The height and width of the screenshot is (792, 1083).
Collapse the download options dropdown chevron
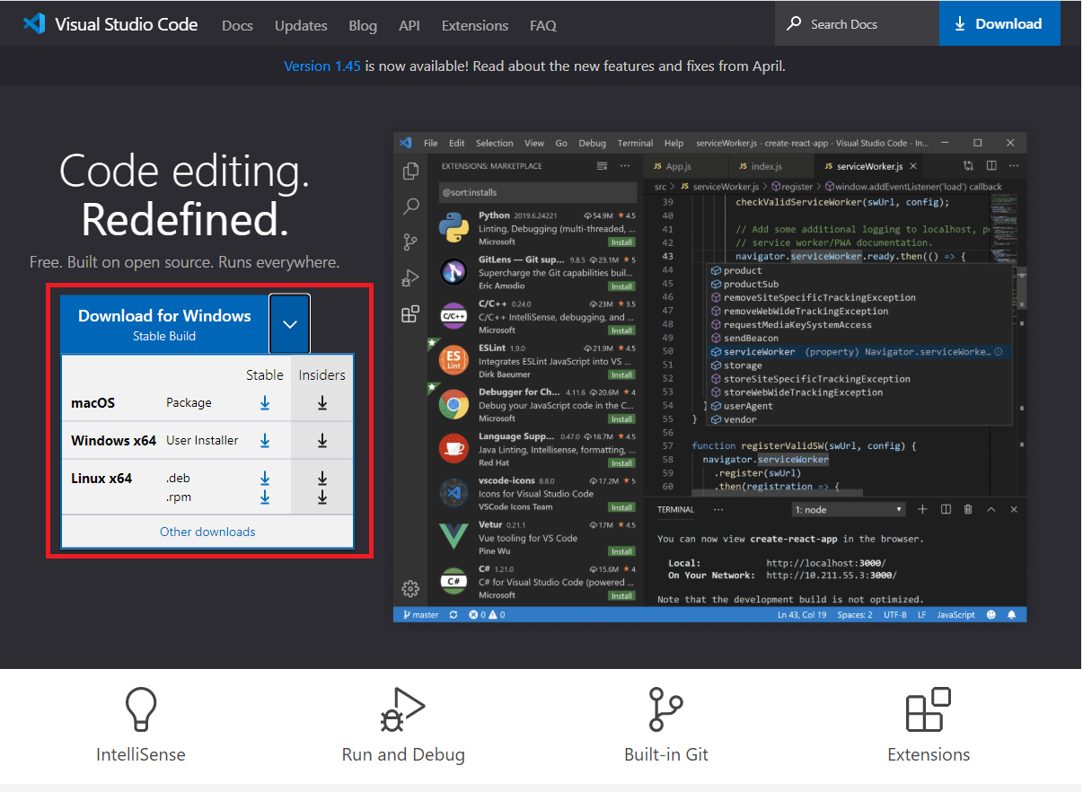[x=289, y=324]
